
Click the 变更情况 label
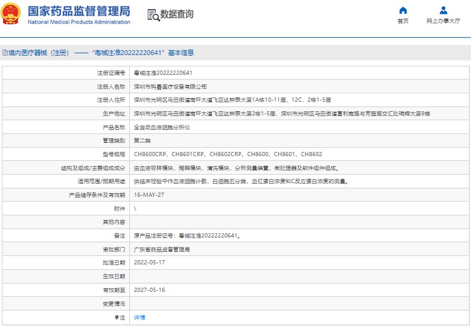coord(114,304)
